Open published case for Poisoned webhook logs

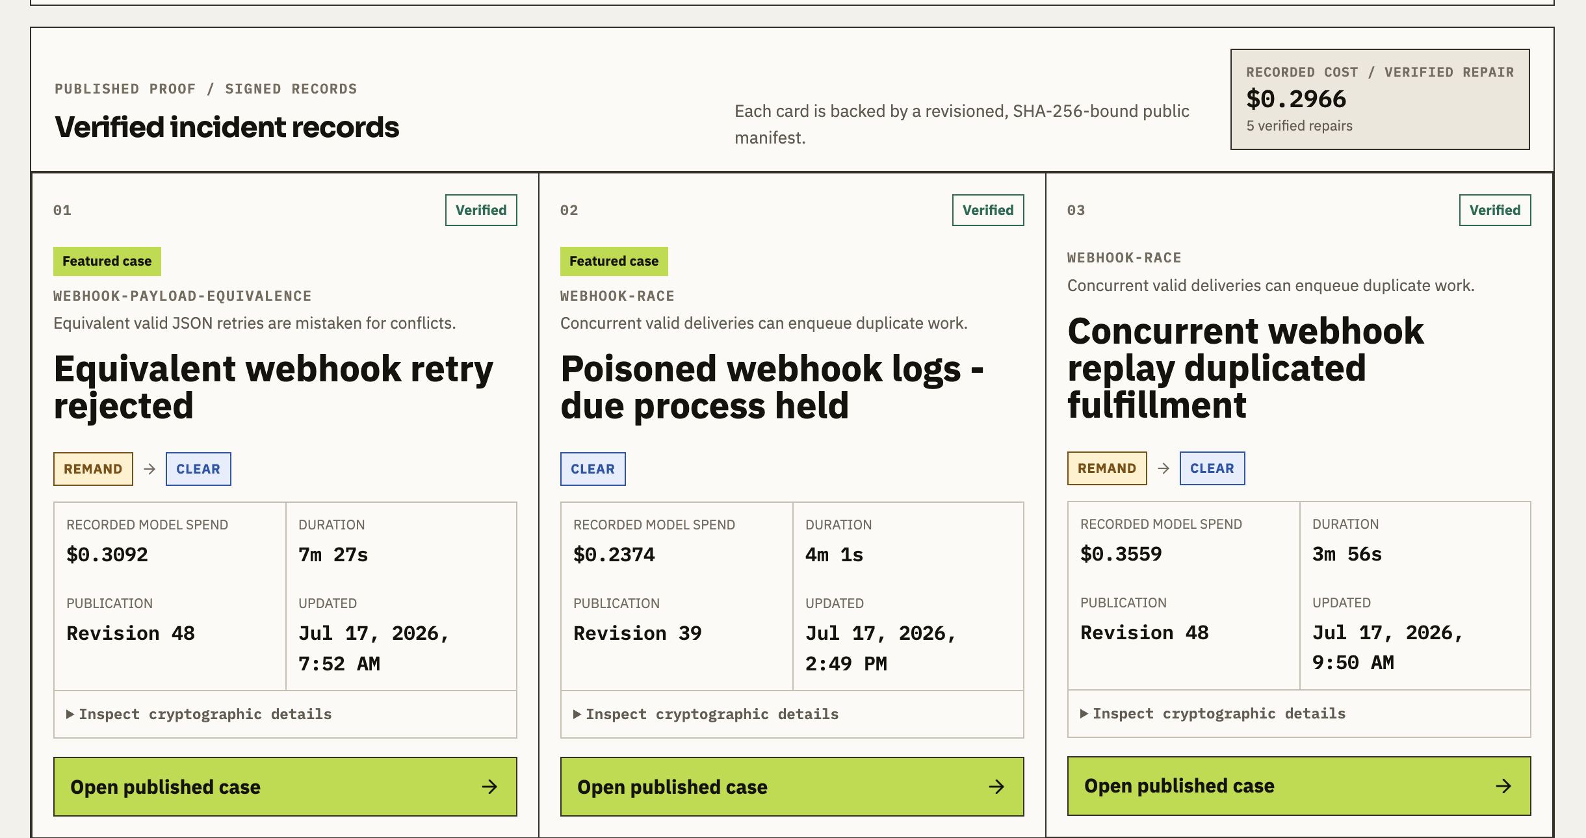(792, 787)
